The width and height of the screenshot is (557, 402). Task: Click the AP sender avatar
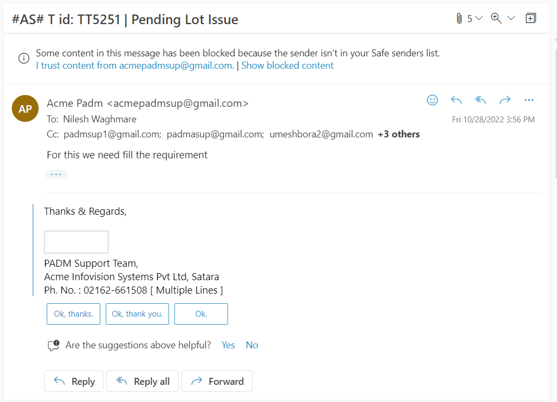(25, 108)
